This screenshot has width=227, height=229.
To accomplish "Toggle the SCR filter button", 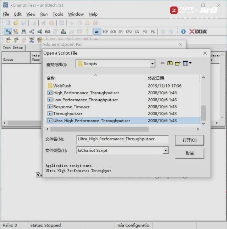I will tap(113, 32).
